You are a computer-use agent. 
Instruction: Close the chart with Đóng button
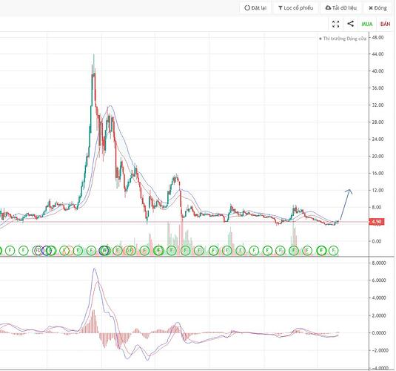click(x=377, y=8)
